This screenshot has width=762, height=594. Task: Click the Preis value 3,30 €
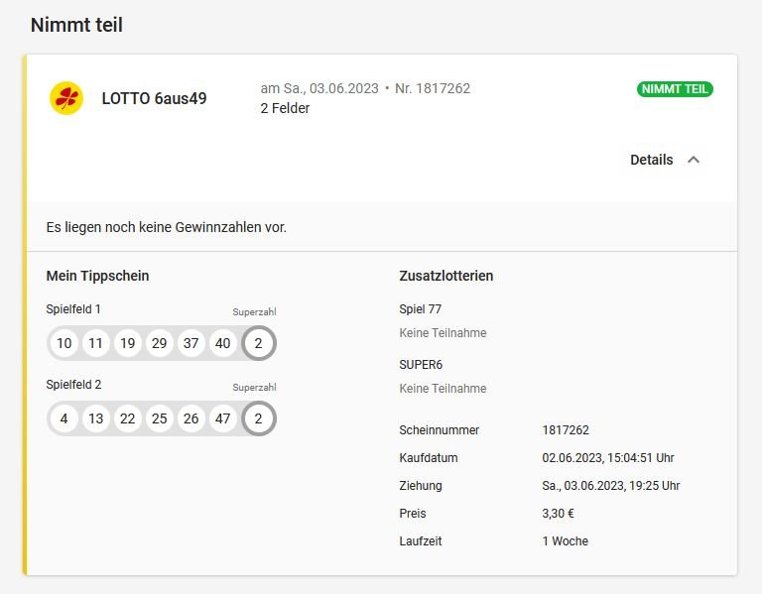558,514
